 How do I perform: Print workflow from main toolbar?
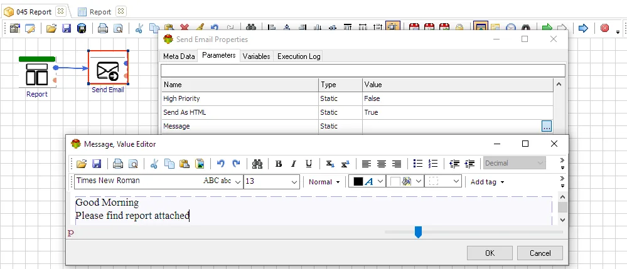pos(103,28)
